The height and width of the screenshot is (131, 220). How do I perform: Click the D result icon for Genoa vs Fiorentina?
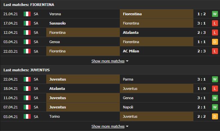pyautogui.click(x=215, y=42)
